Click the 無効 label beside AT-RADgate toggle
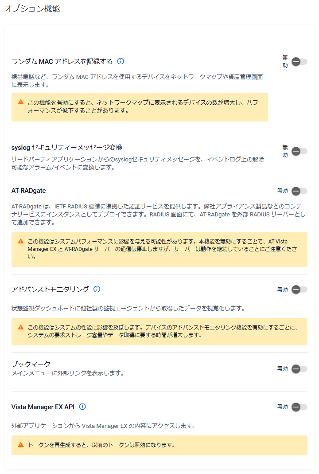This screenshot has height=474, width=319. 283,191
